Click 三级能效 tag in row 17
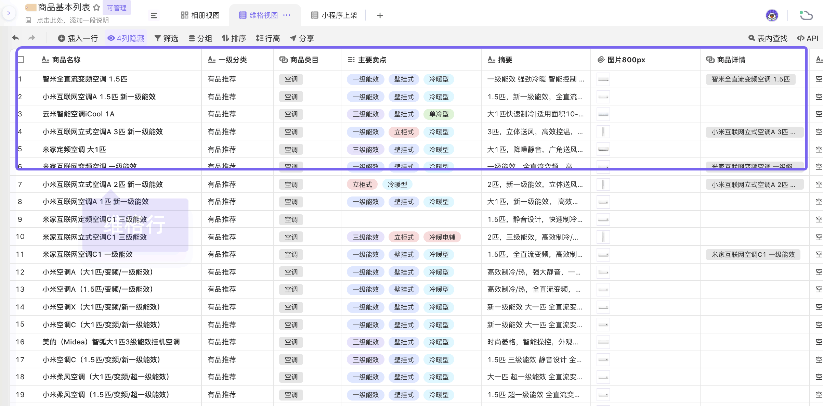The image size is (823, 406). coord(366,360)
